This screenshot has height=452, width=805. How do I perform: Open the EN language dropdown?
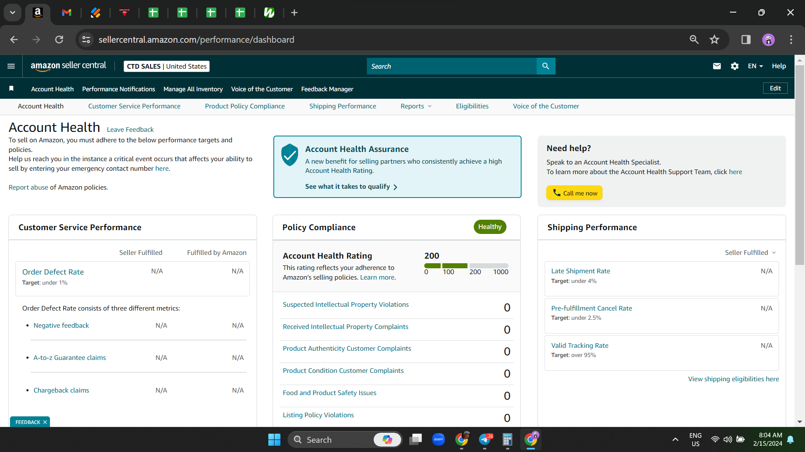[x=755, y=66]
